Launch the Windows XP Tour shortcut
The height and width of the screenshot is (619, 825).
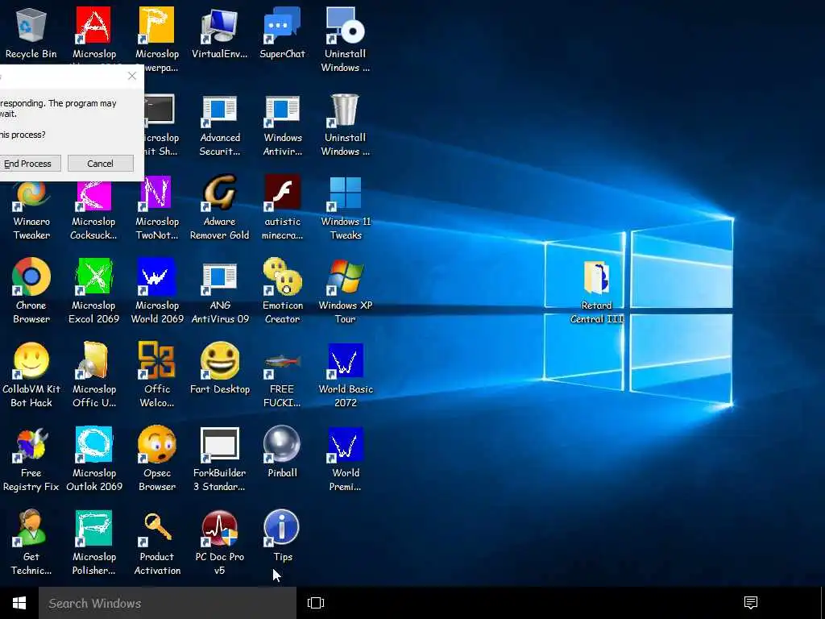click(345, 276)
